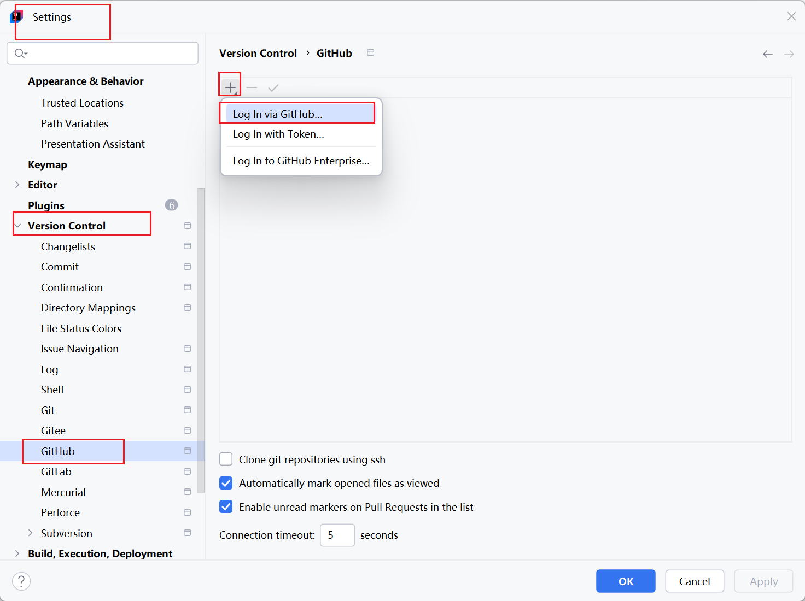This screenshot has width=805, height=601.
Task: Click project-level icon on Mercurial row
Action: [188, 492]
